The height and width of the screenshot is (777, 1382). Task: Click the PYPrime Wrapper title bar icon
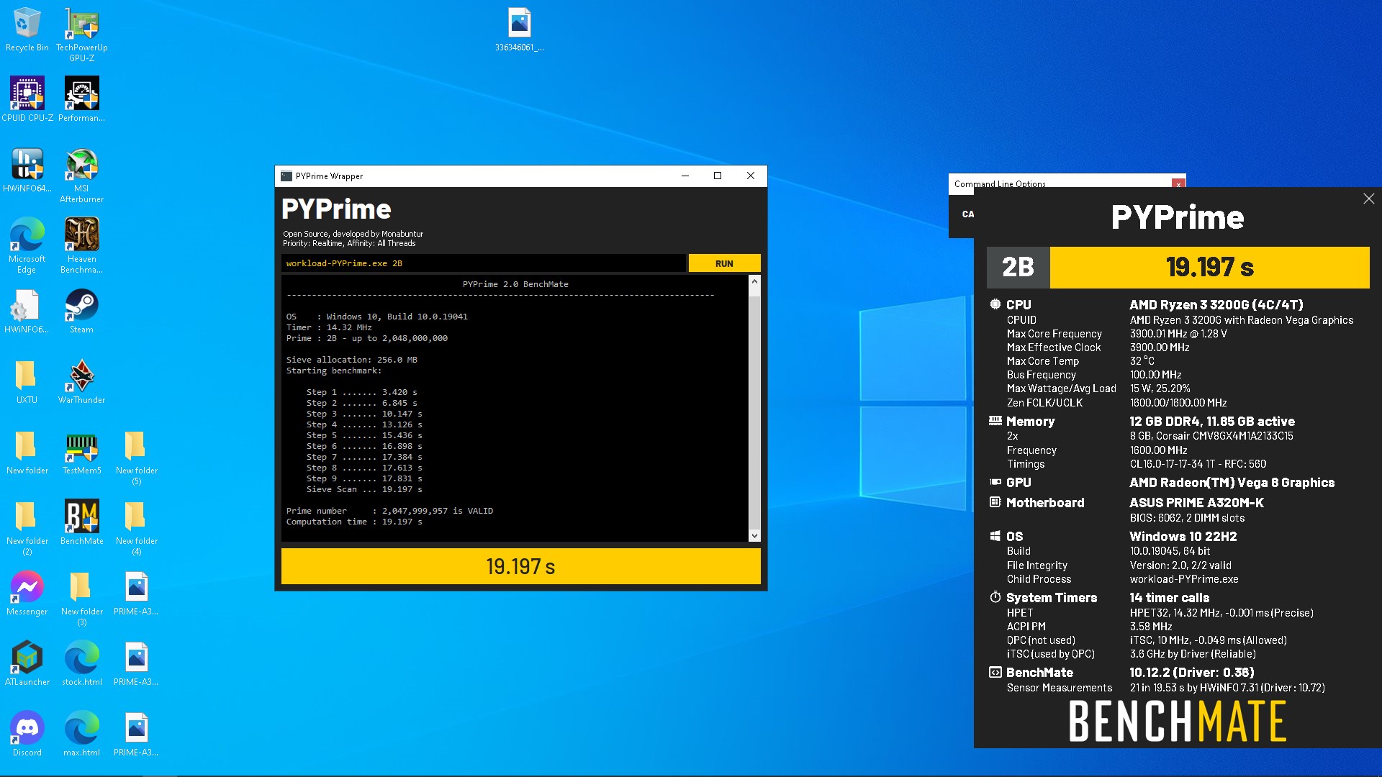click(x=286, y=176)
